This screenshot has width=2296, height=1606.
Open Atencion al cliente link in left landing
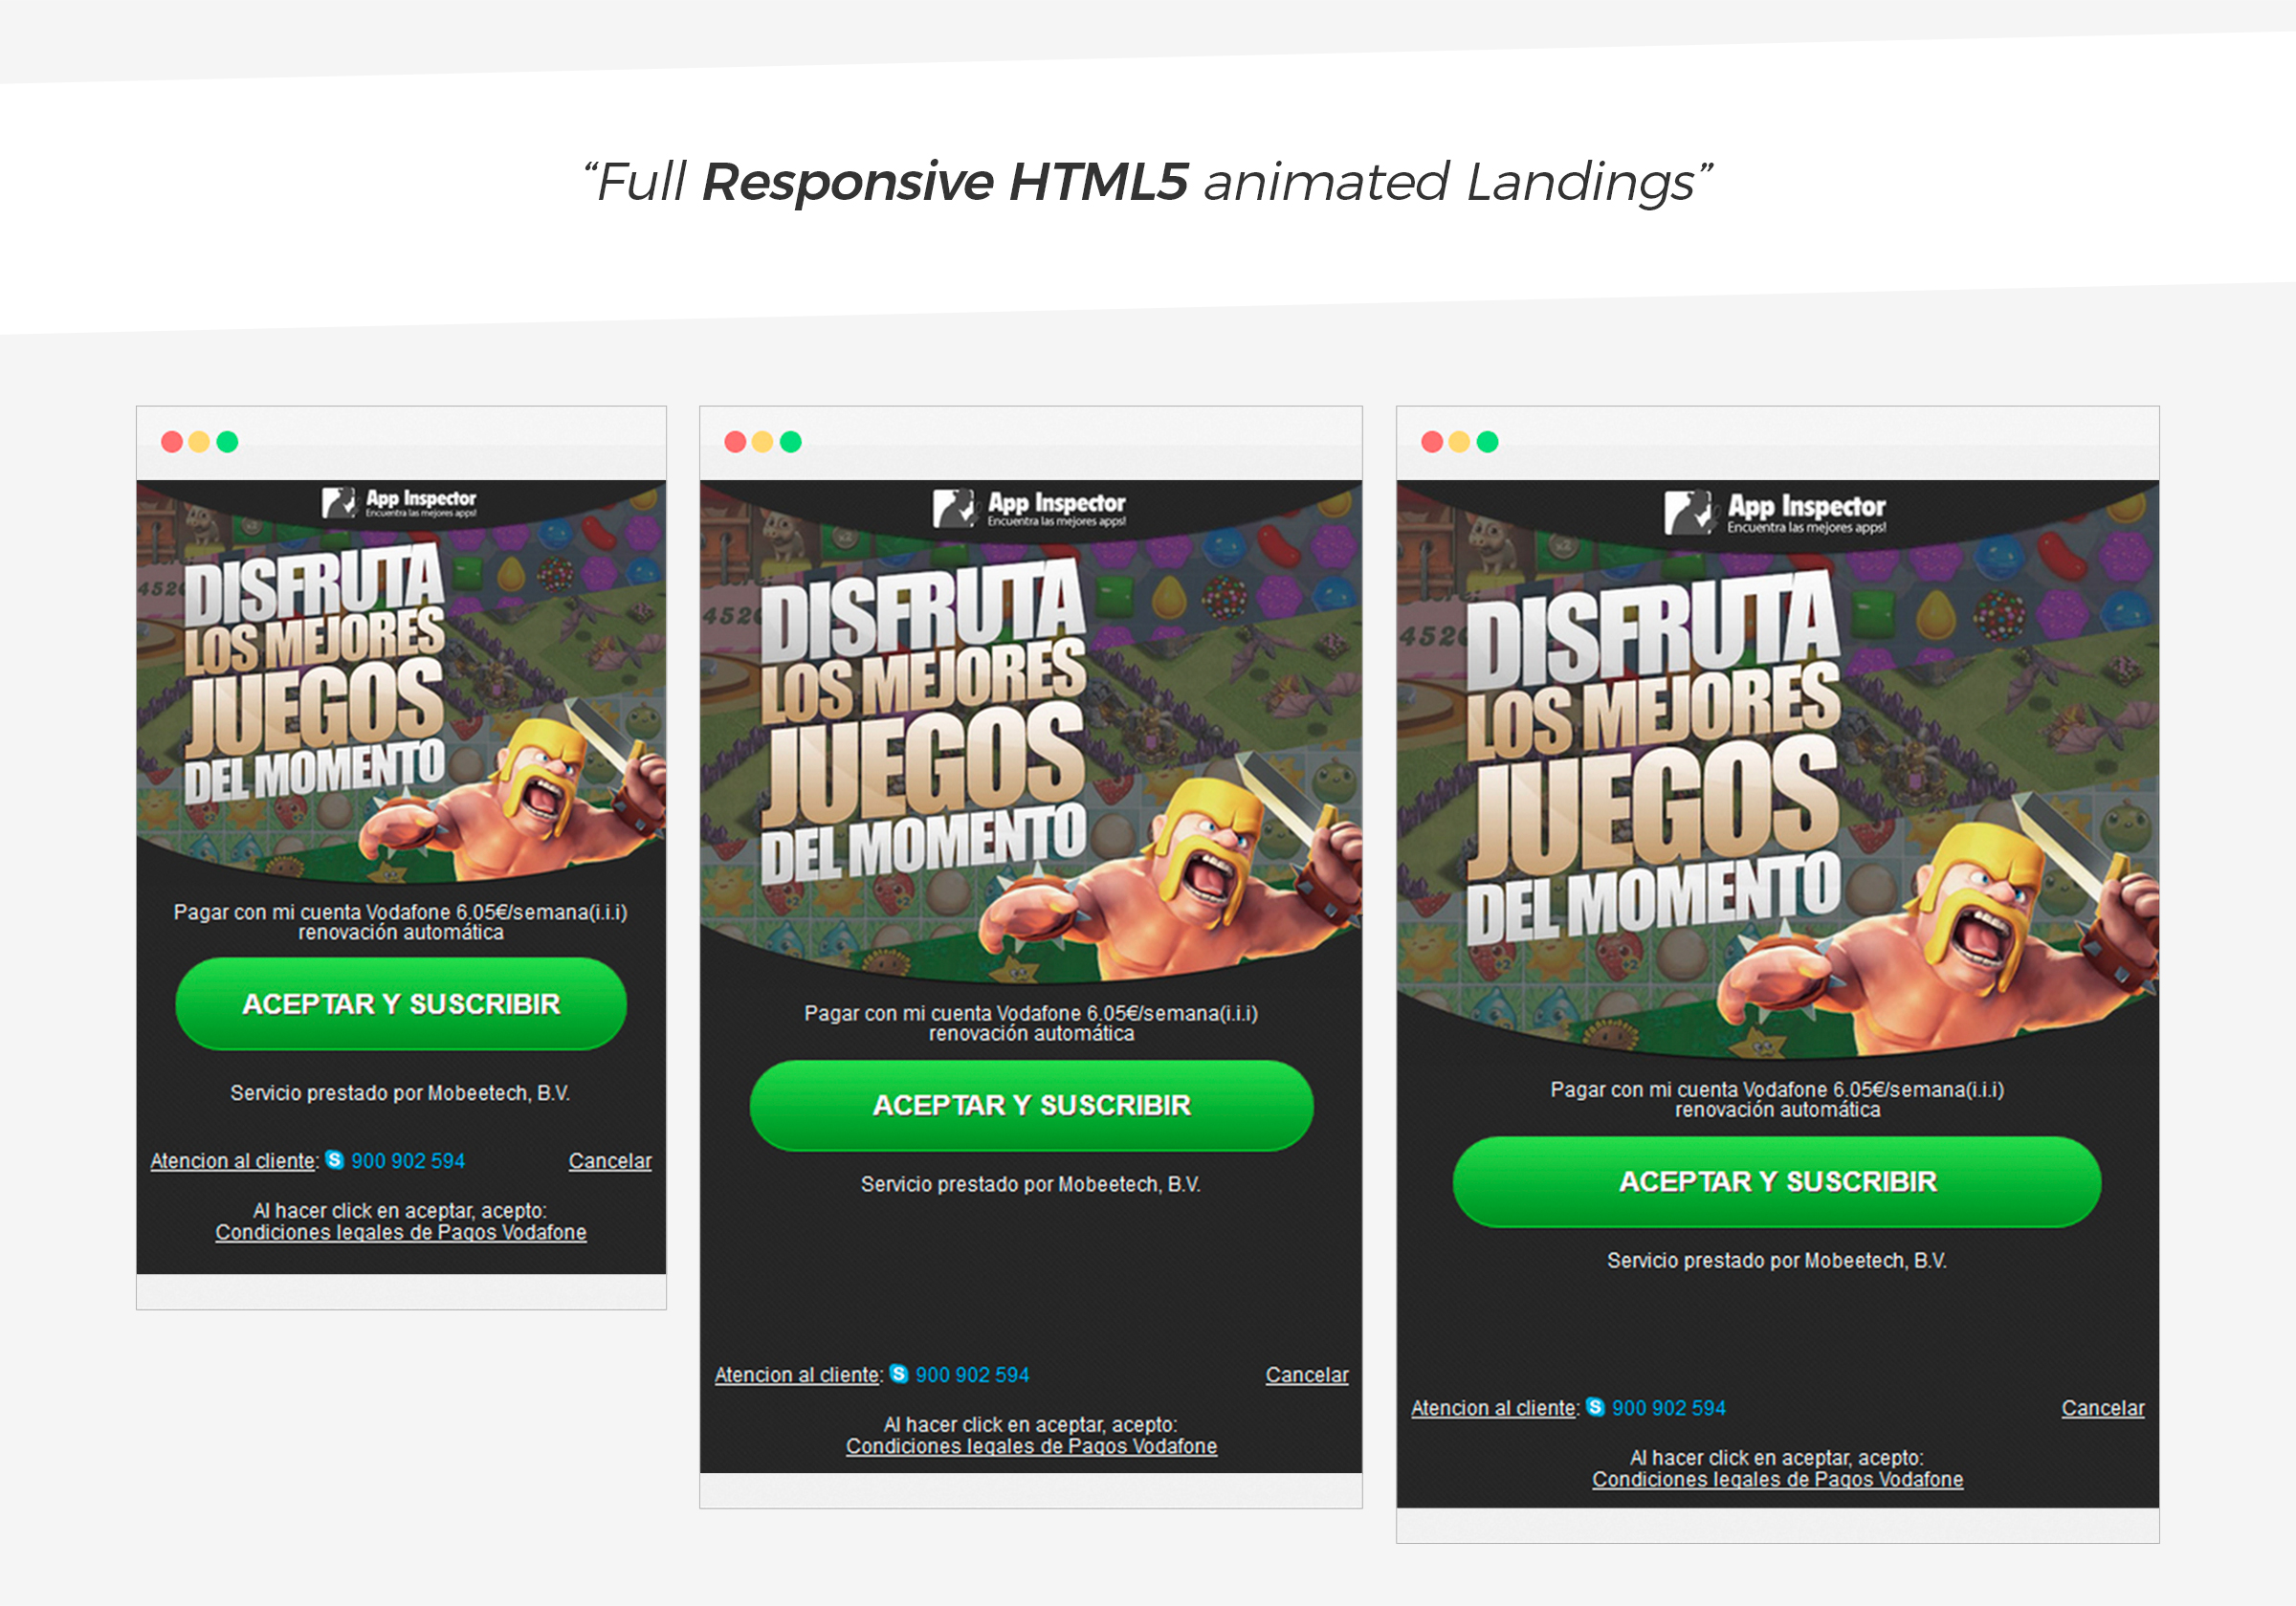pos(234,1161)
